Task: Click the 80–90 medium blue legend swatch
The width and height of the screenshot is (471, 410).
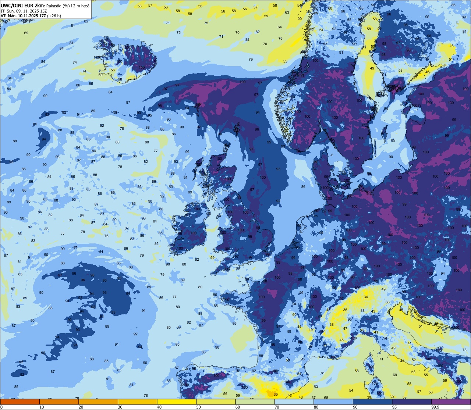Action: (x=333, y=402)
